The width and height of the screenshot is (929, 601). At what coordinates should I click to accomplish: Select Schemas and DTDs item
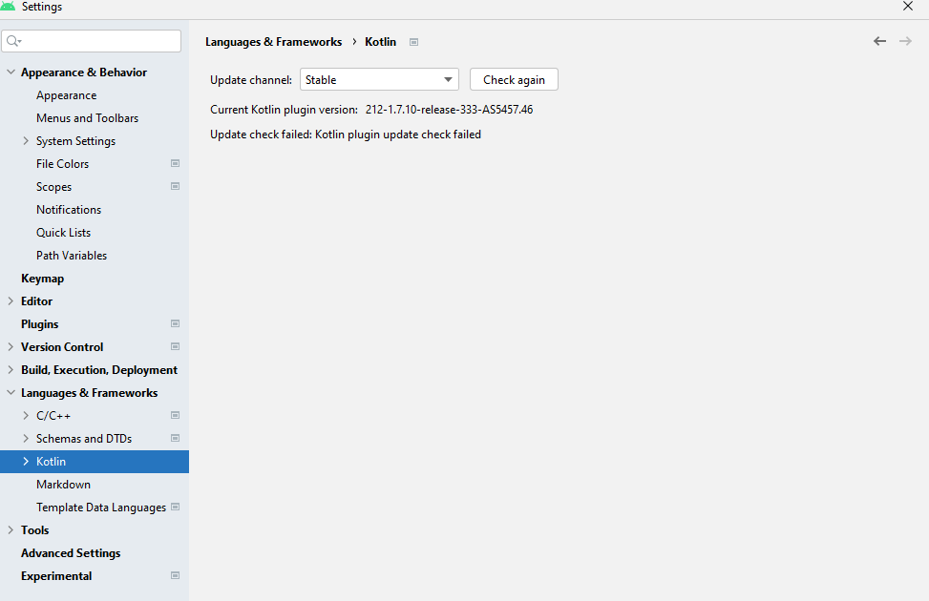click(x=84, y=439)
